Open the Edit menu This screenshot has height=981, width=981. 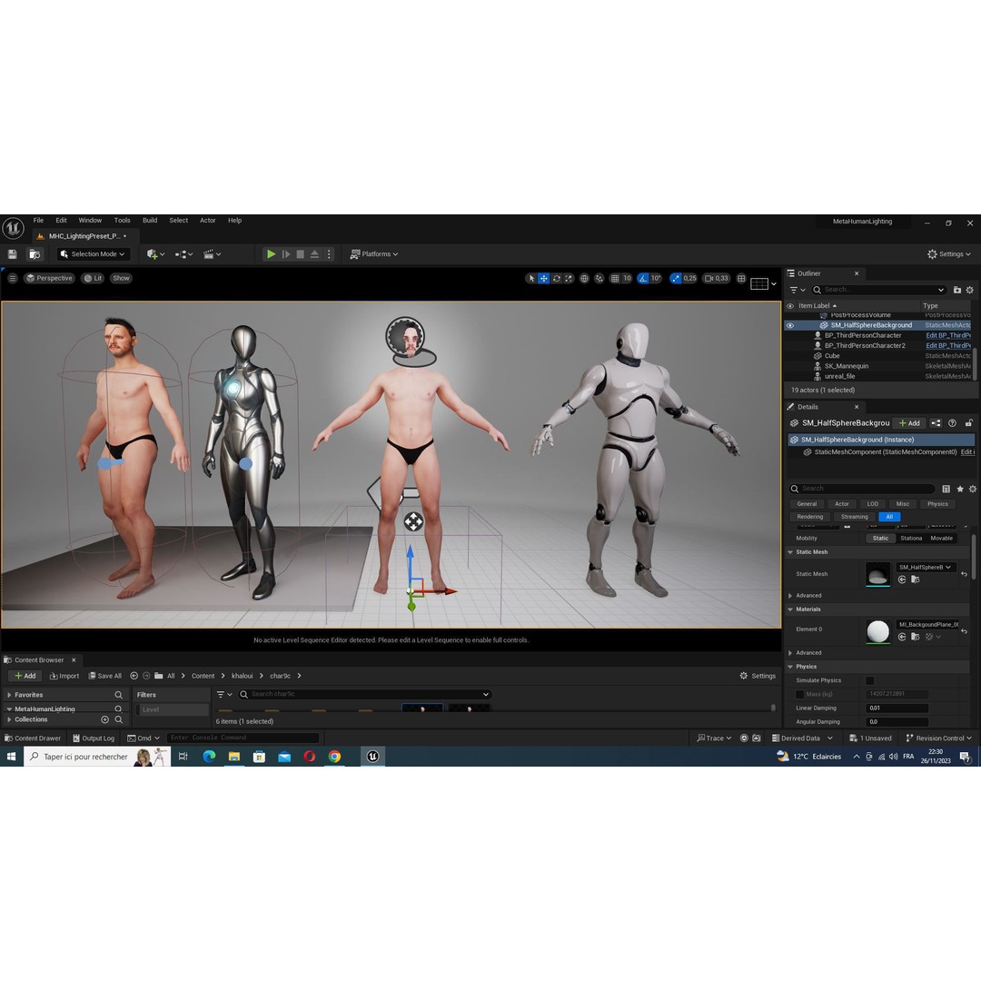tap(62, 220)
